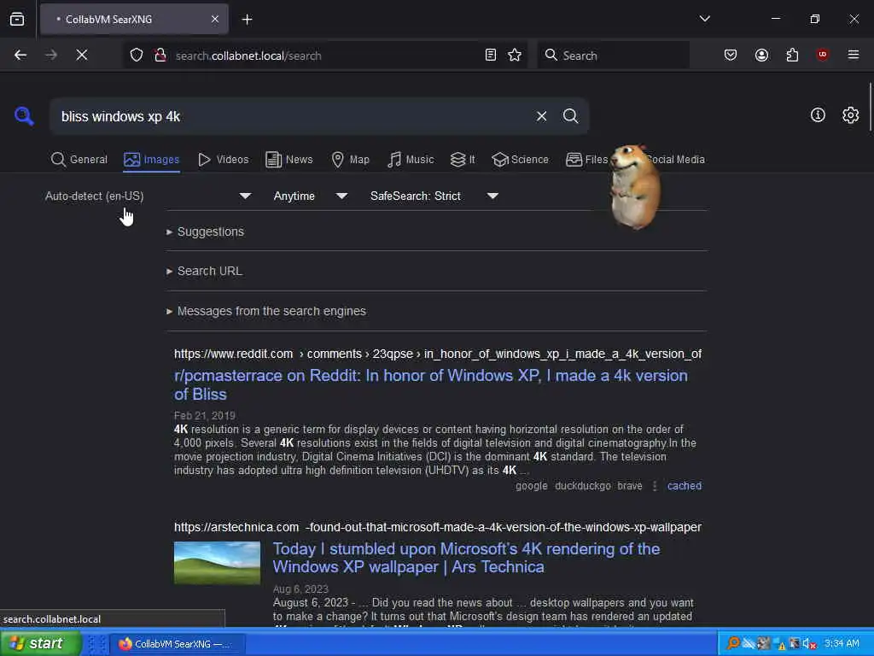
Task: Click the Bliss wallpaper thumbnail
Action: (217, 563)
